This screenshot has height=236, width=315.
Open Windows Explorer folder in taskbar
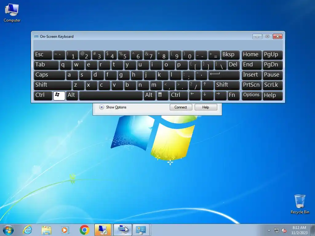pyautogui.click(x=46, y=230)
